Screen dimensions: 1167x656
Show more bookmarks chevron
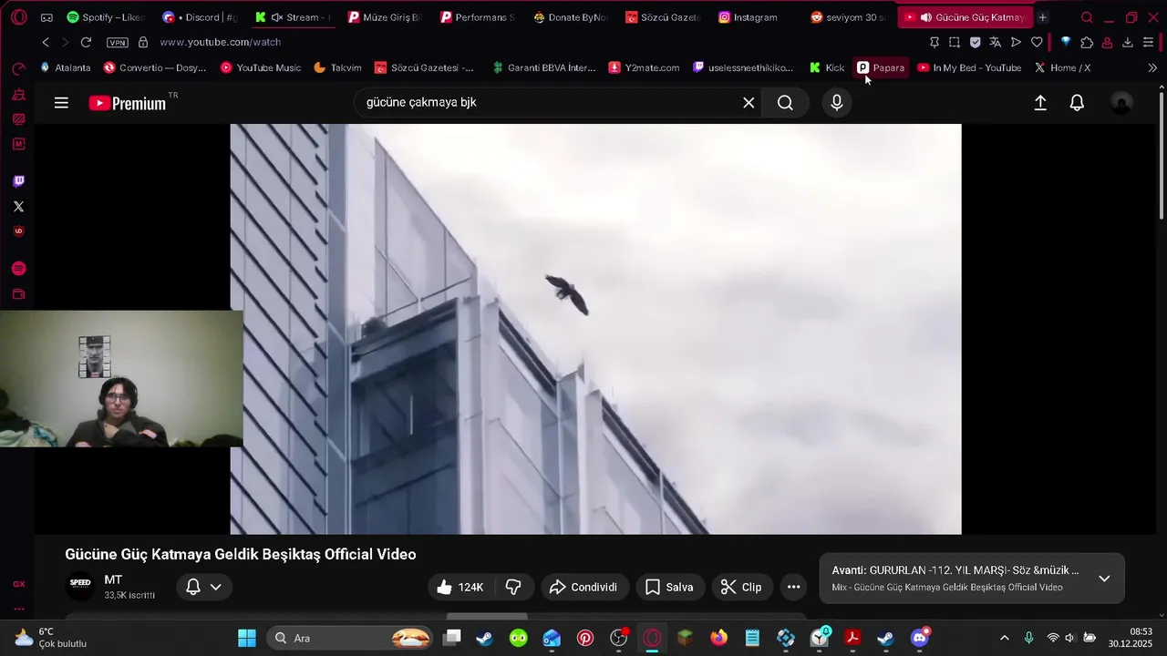click(x=1152, y=67)
